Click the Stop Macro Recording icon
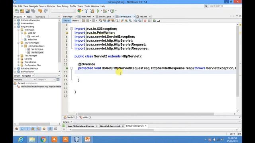Screen dimensions: 255x143 [x=149, y=21]
